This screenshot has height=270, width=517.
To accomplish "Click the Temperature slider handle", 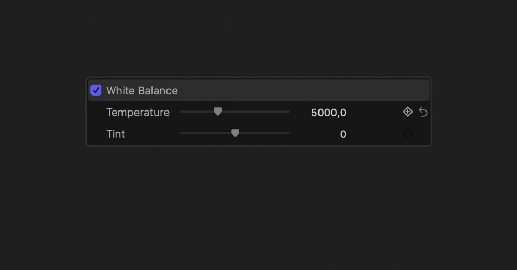I will click(218, 112).
